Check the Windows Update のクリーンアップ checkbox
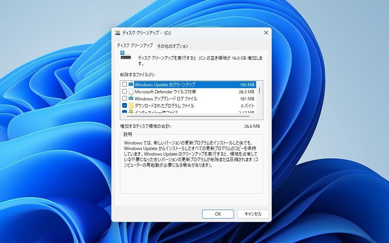The image size is (389, 243). point(124,84)
